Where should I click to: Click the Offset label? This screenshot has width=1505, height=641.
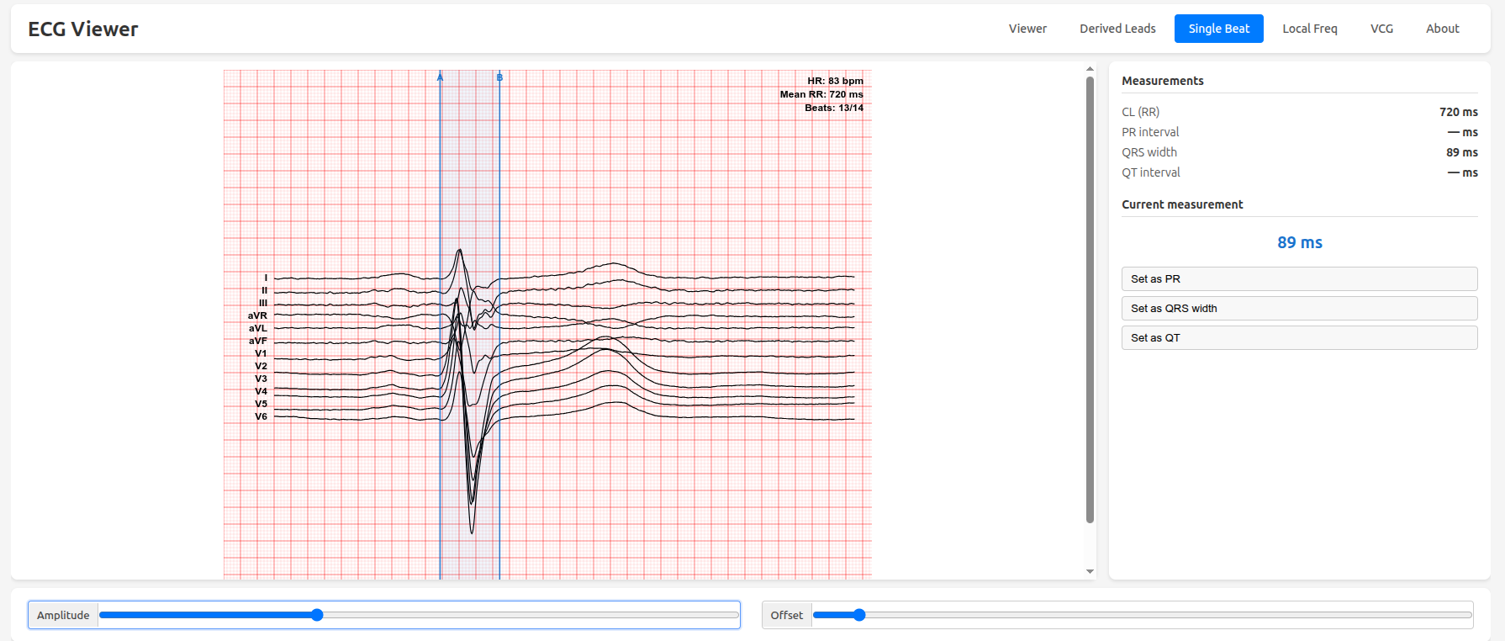point(786,615)
